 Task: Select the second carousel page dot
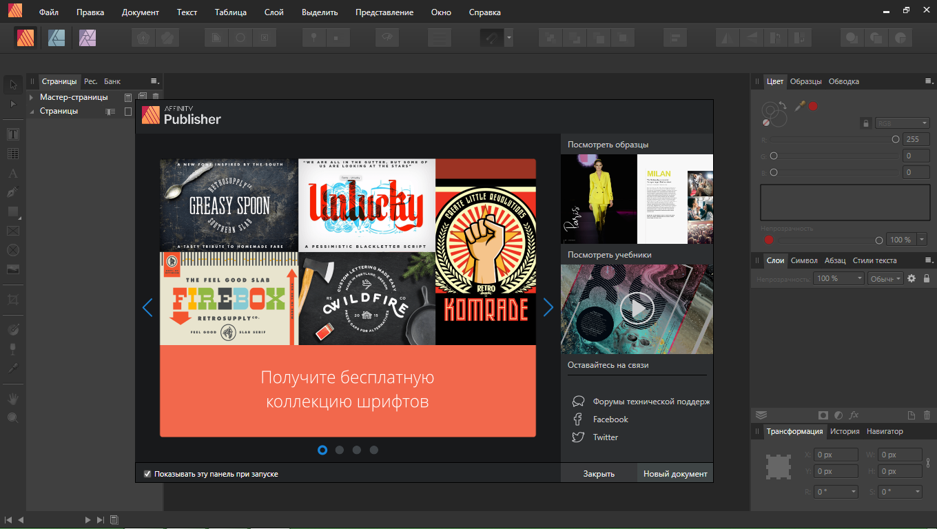(340, 450)
